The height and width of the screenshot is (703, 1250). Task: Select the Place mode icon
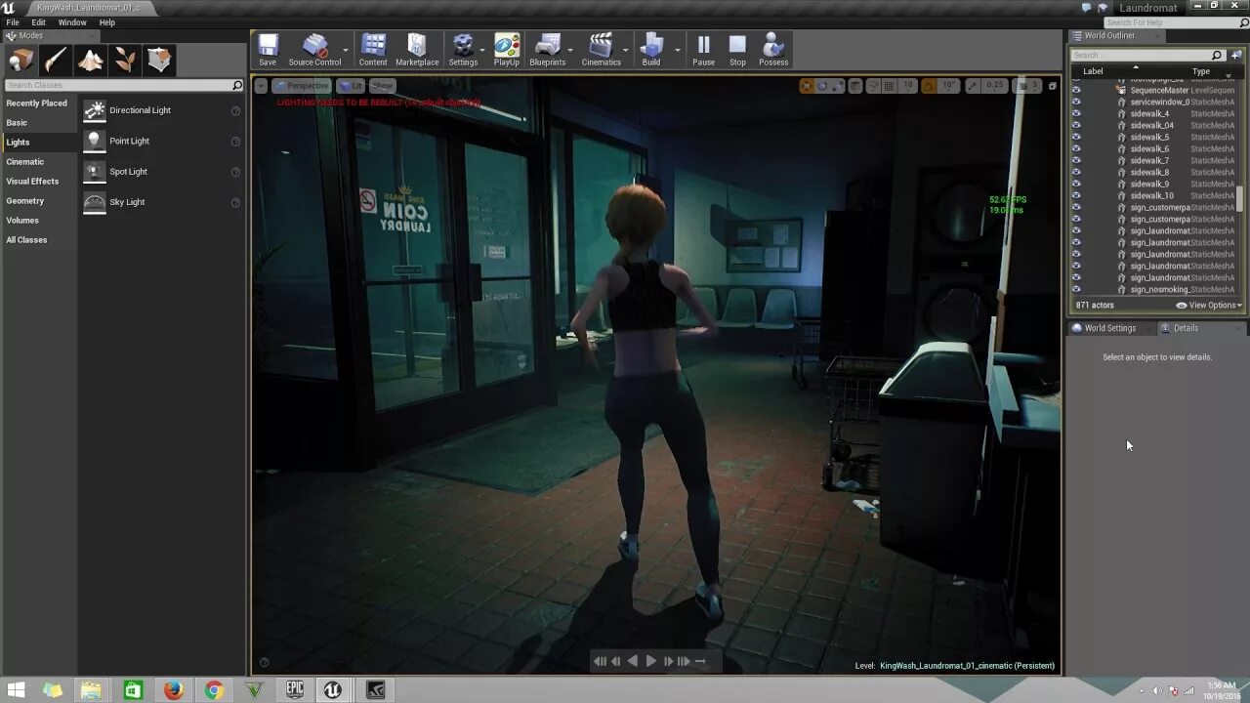coord(21,61)
